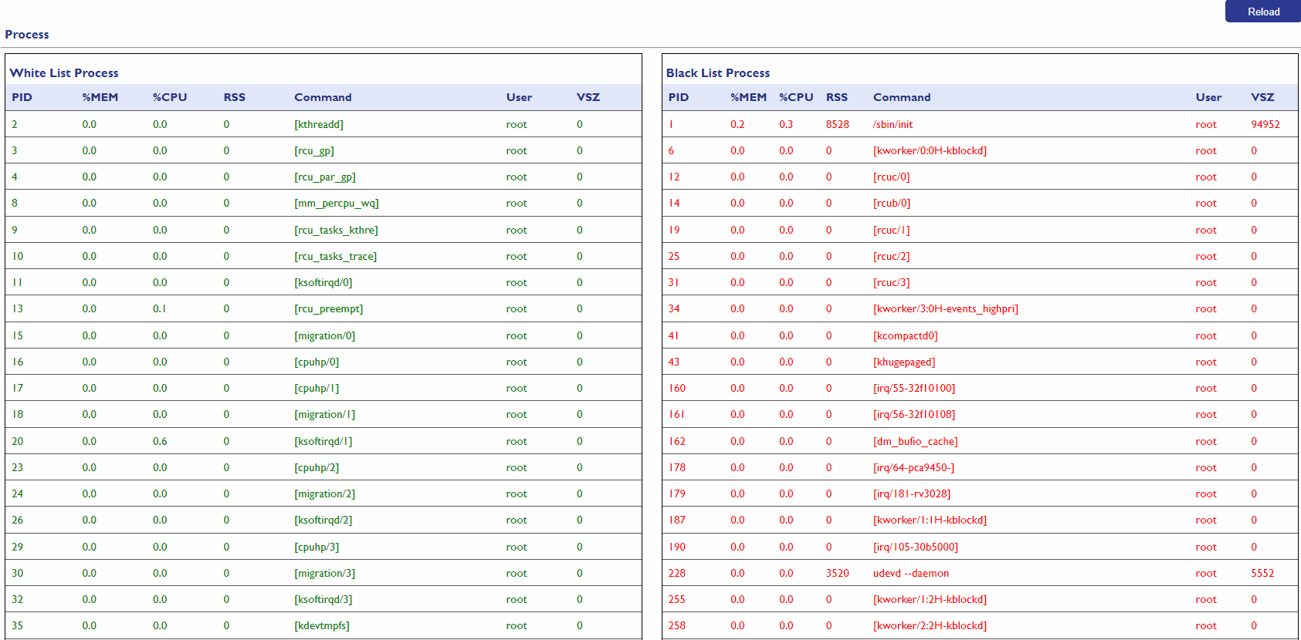1301x640 pixels.
Task: Select the [ksoftirqd/2] command entry
Action: (324, 520)
